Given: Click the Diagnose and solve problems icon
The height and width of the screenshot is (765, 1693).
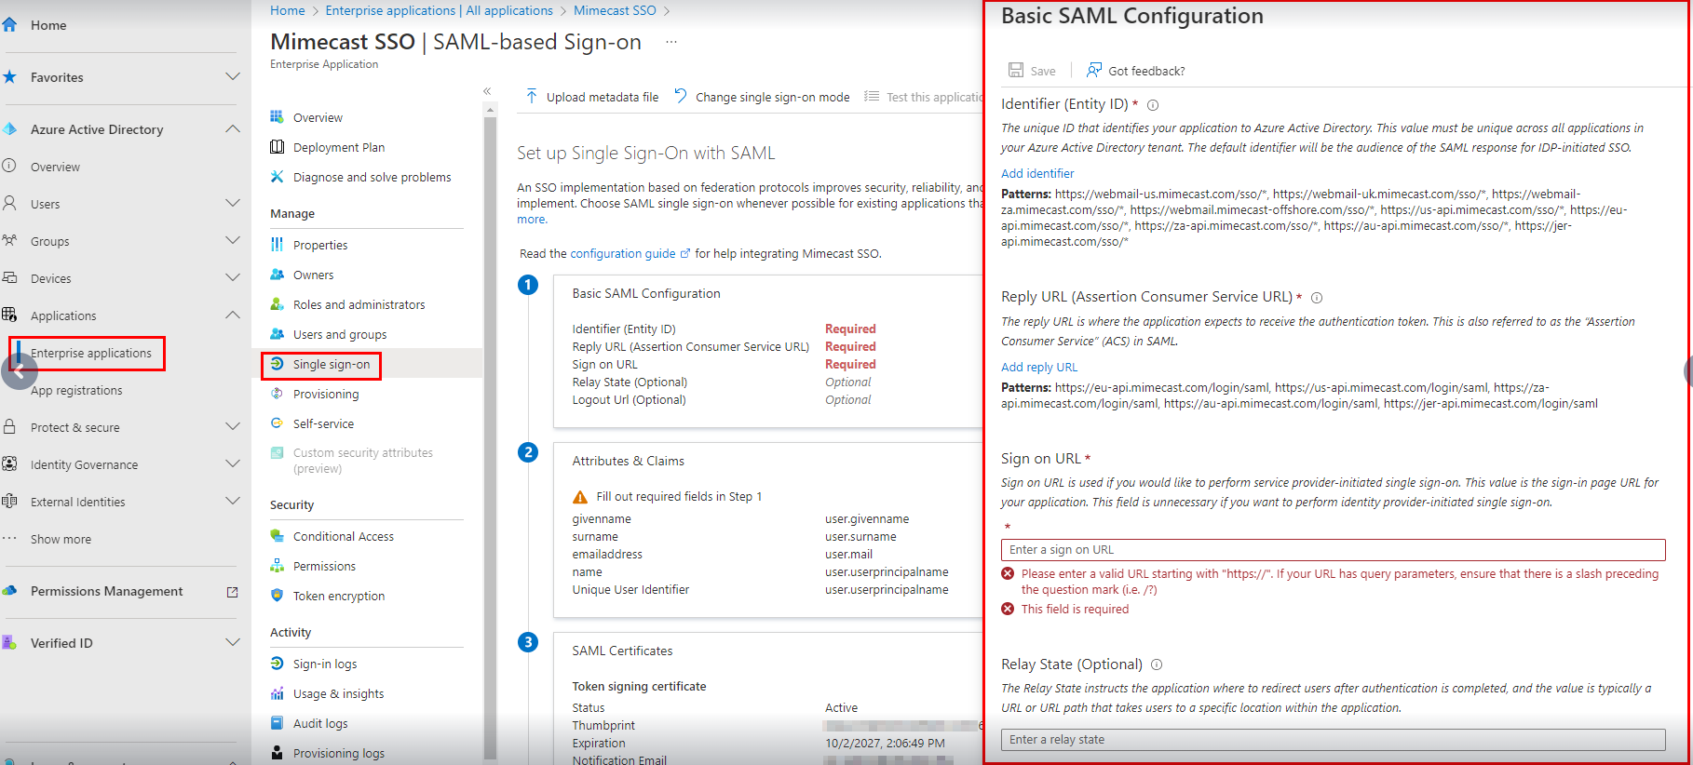Looking at the screenshot, I should pyautogui.click(x=278, y=177).
